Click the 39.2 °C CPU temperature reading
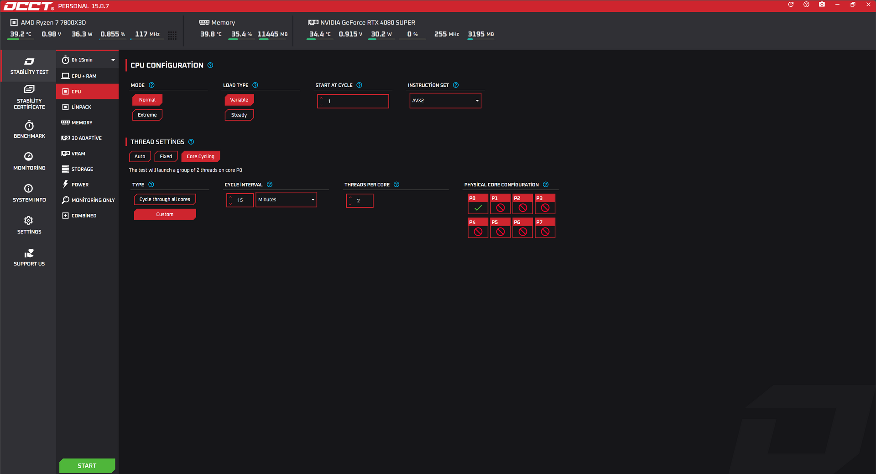Screen dimensions: 876x474 [21, 34]
